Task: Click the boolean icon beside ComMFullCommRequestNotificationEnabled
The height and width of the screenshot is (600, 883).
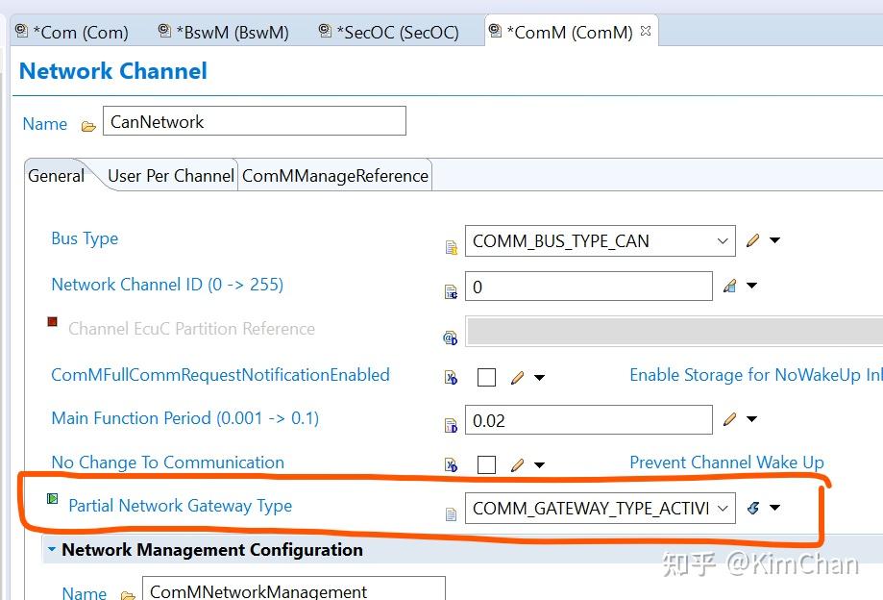Action: click(x=449, y=378)
